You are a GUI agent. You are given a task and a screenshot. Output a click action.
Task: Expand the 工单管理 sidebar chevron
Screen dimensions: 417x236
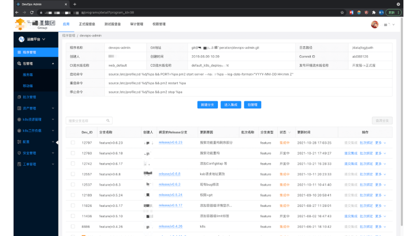pyautogui.click(x=53, y=164)
